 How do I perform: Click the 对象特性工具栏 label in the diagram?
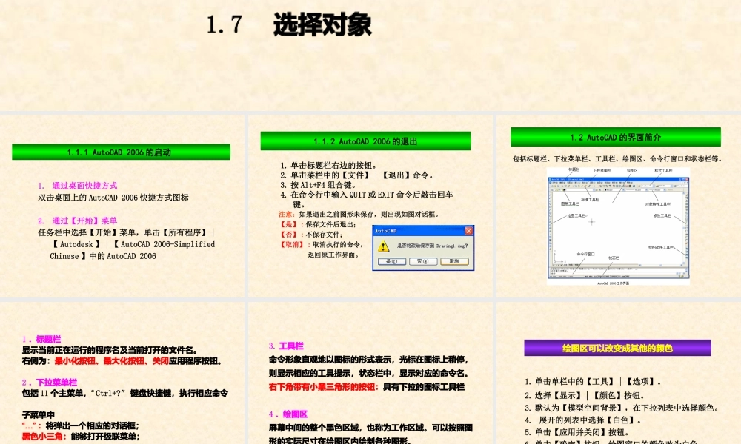pos(658,204)
